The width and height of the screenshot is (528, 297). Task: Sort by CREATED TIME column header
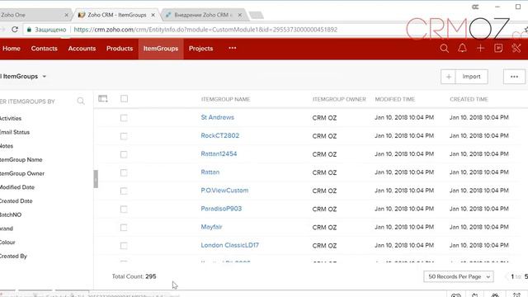[x=469, y=99]
